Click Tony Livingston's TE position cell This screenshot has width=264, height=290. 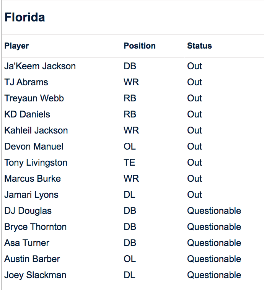[x=129, y=163]
